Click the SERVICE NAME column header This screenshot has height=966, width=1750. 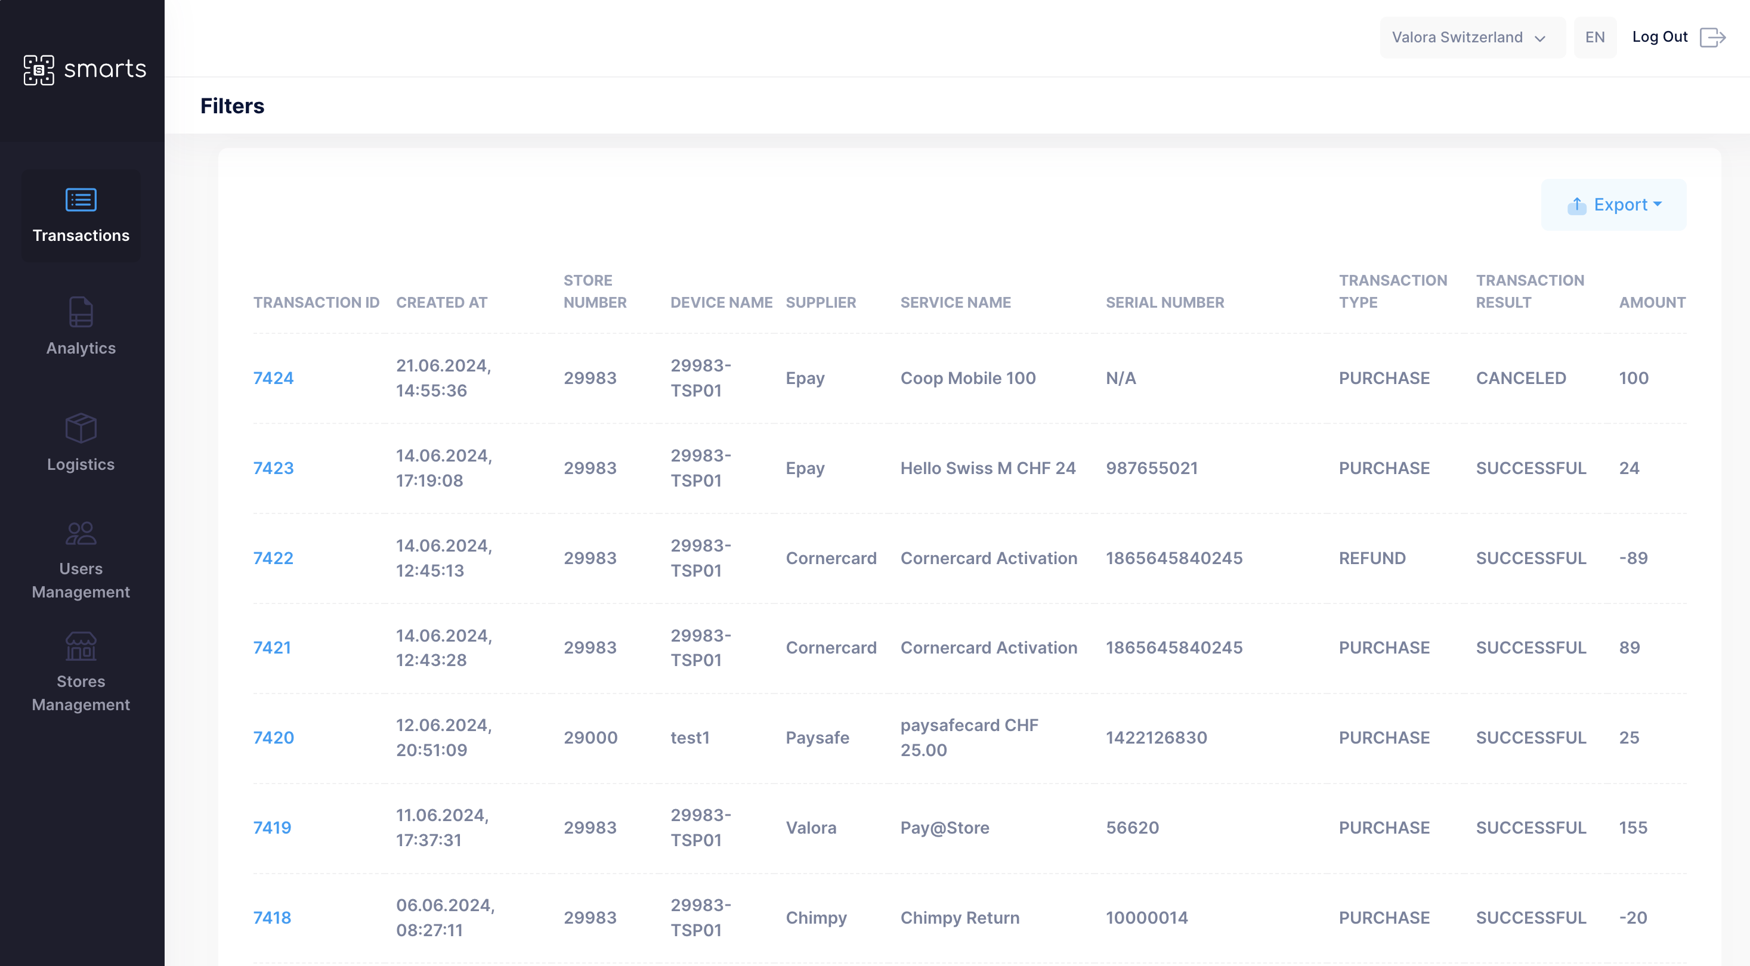point(955,302)
